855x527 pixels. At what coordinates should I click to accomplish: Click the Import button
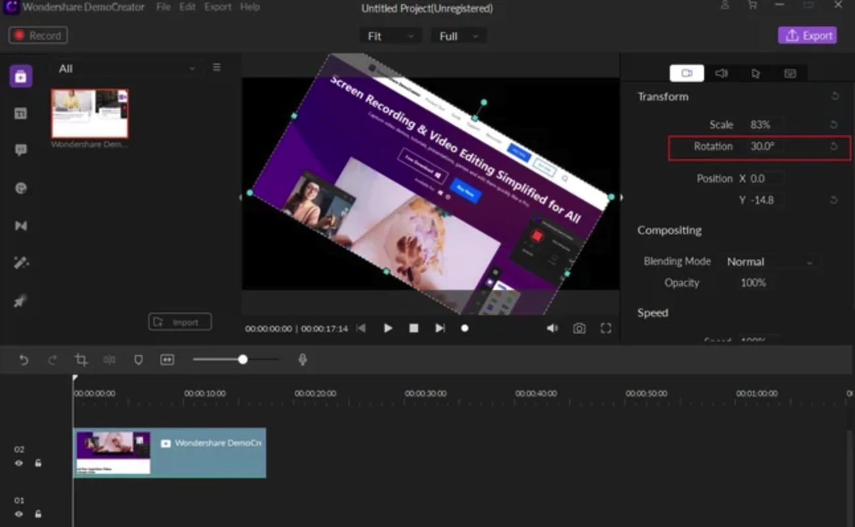point(180,322)
